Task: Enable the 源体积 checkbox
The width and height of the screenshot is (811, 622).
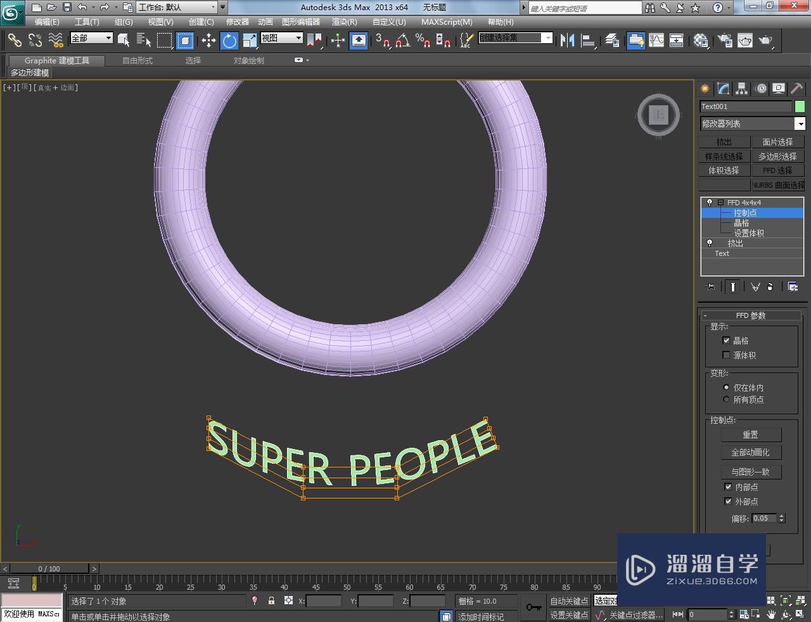Action: click(x=726, y=355)
